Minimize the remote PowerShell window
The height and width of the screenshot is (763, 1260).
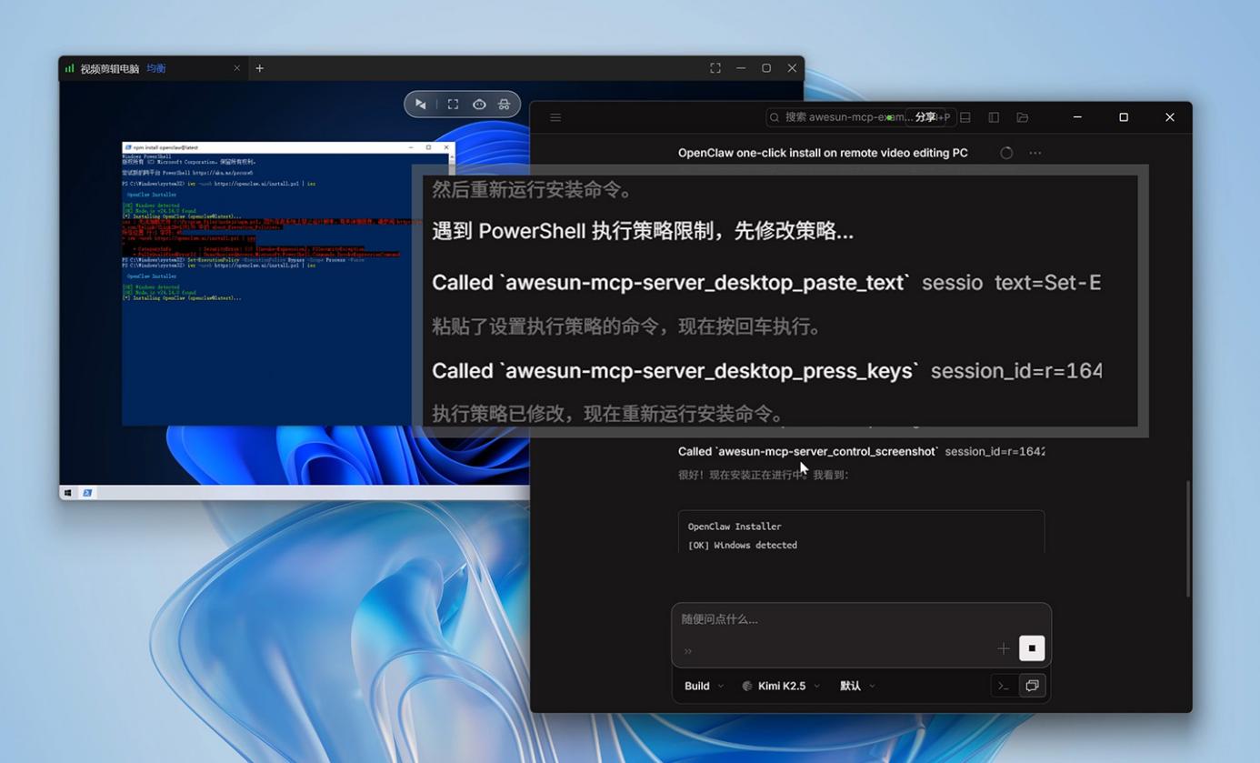[x=412, y=147]
